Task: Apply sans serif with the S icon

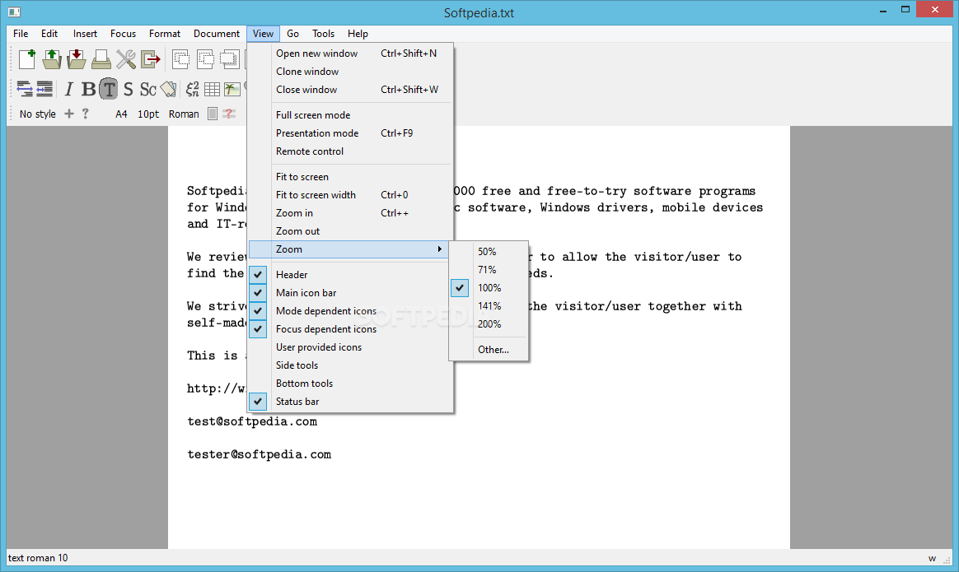Action: (x=128, y=89)
